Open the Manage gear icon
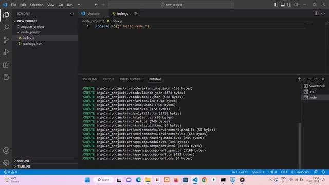Image resolution: width=329 pixels, height=185 pixels. 6,163
